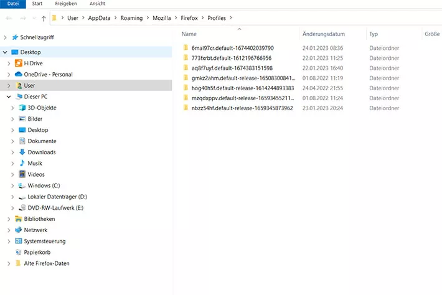This screenshot has width=442, height=295.
Task: Expand the Bibliotheken tree node
Action: tap(9, 219)
